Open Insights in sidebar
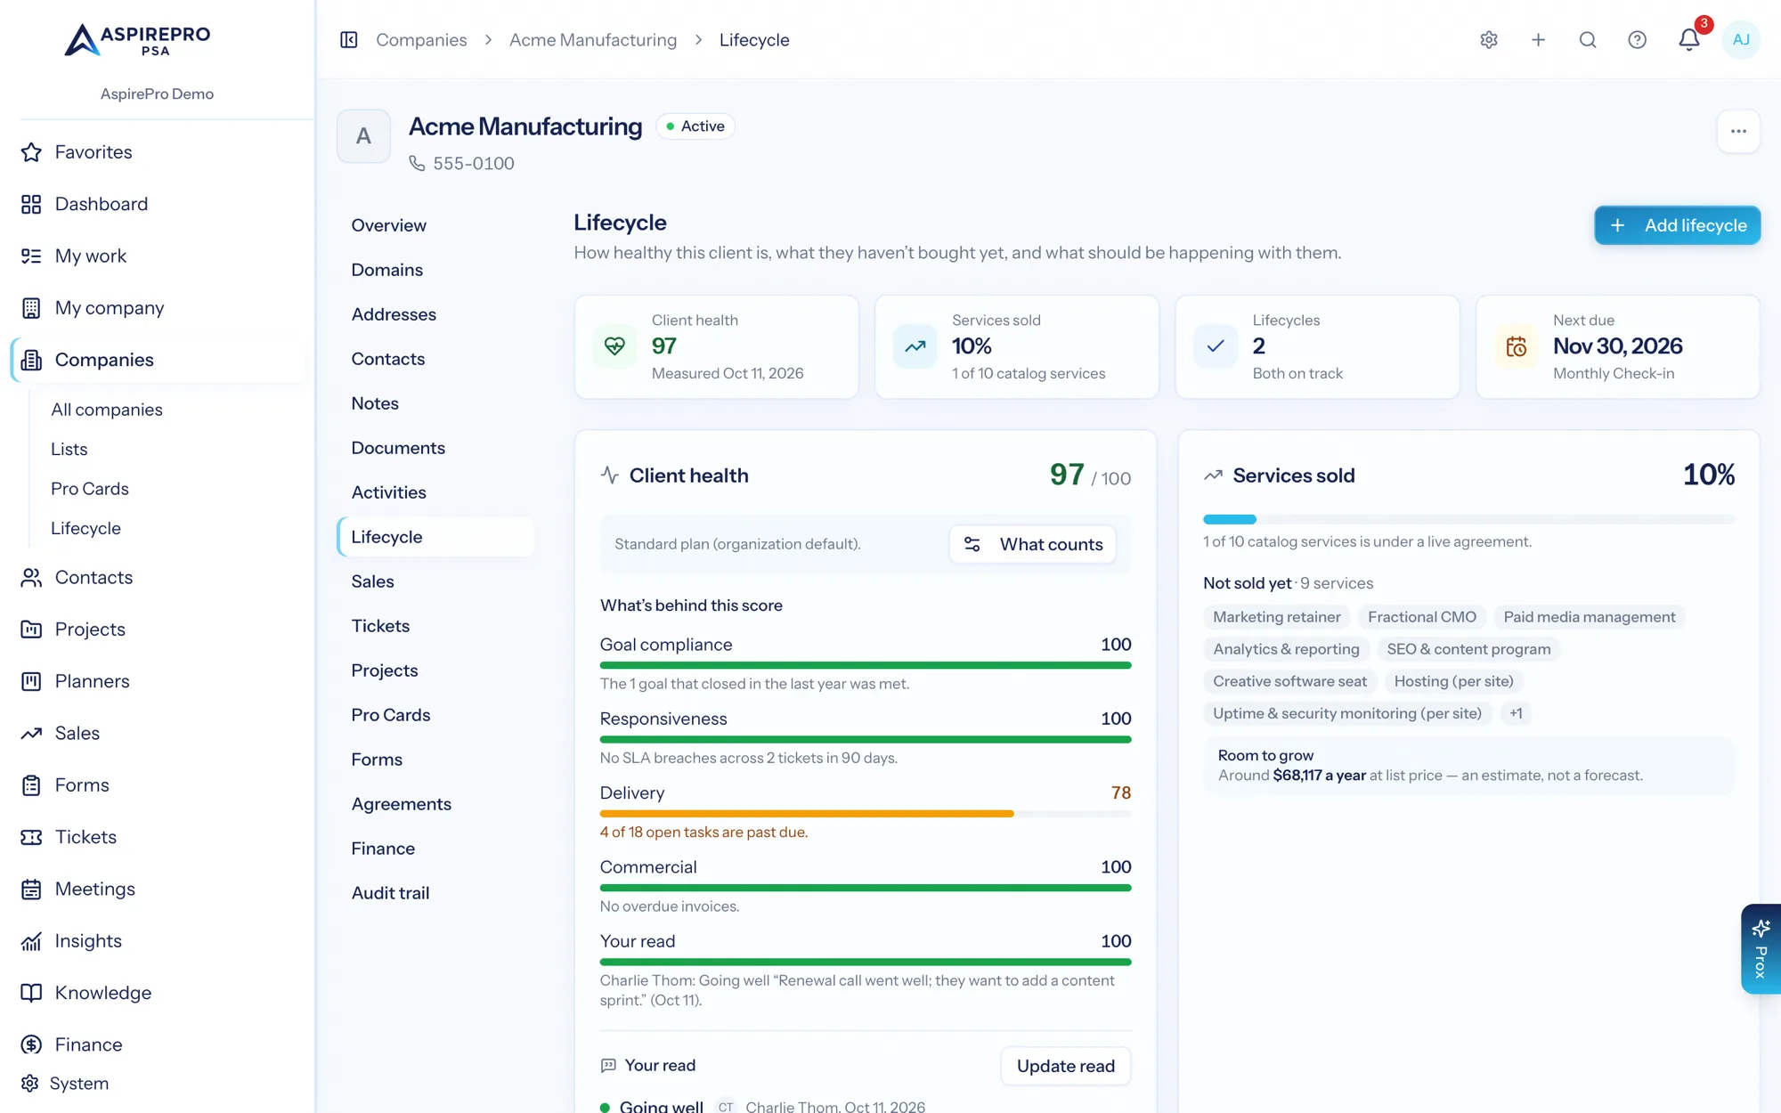 pos(158,941)
